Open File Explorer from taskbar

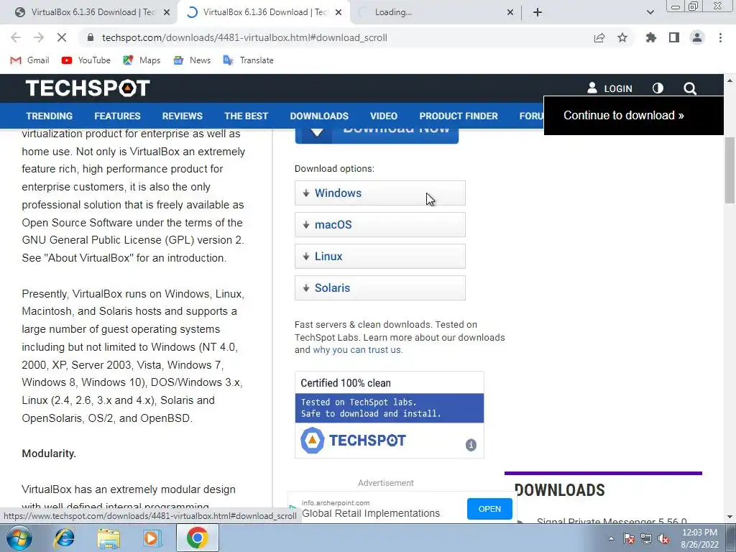(x=109, y=538)
